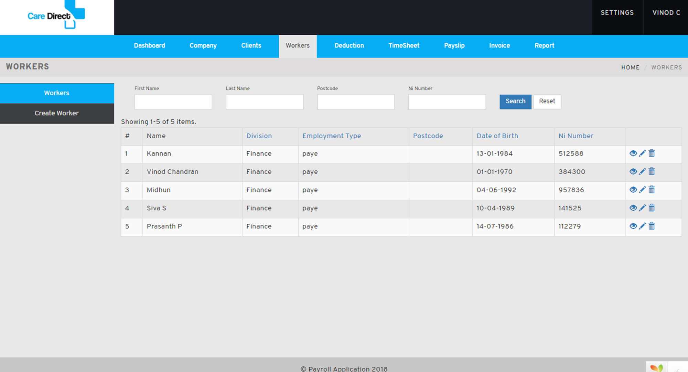Image resolution: width=688 pixels, height=372 pixels.
Task: Click the leaf icon in bottom corner
Action: click(x=656, y=367)
